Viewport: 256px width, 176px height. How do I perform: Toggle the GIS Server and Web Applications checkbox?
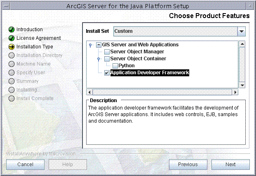point(99,45)
